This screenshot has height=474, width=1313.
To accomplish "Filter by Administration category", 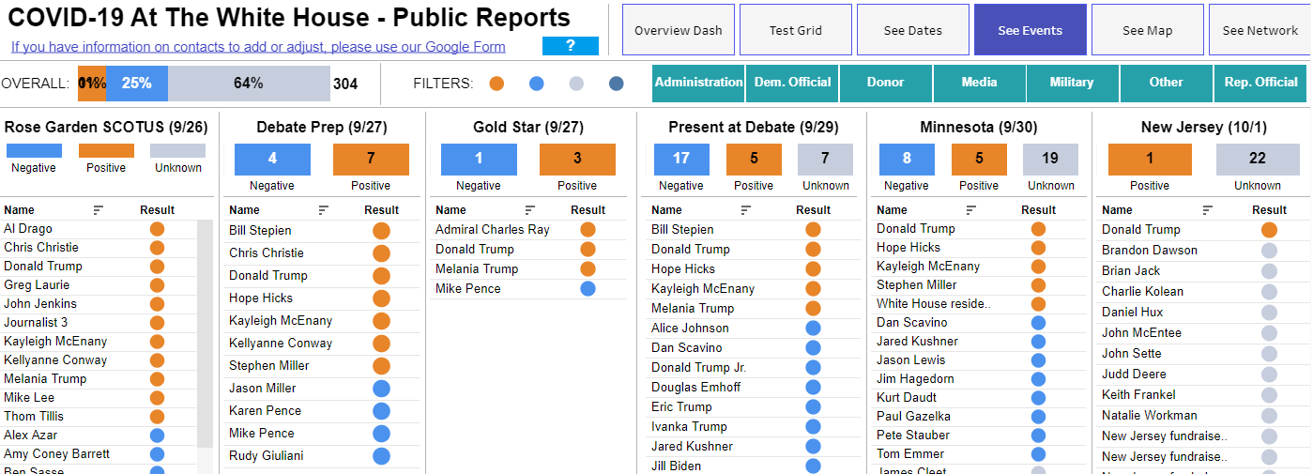I will click(x=698, y=83).
